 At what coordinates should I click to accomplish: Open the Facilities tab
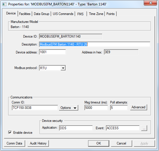[x=25, y=14]
